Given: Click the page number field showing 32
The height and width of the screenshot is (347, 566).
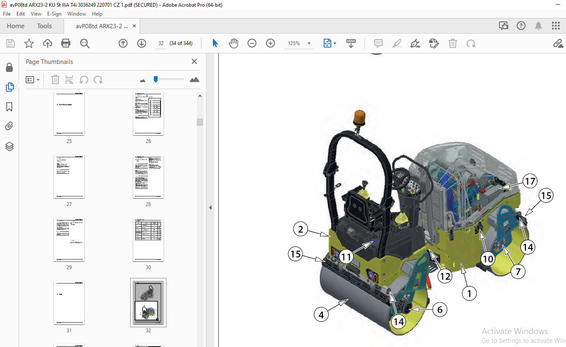Looking at the screenshot, I should (x=161, y=43).
